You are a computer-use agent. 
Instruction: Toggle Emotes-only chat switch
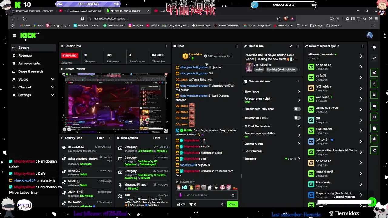pyautogui.click(x=297, y=117)
